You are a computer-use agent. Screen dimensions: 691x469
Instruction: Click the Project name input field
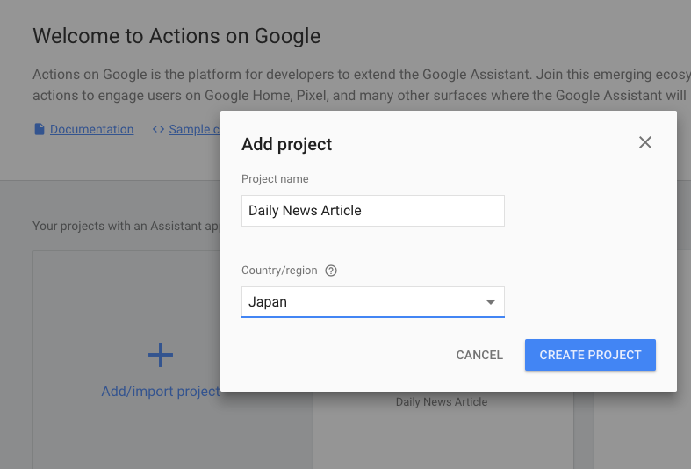(x=373, y=211)
